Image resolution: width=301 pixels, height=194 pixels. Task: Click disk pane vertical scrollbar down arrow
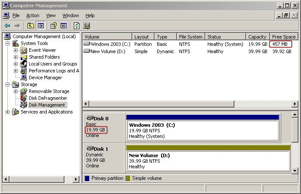coord(295,170)
